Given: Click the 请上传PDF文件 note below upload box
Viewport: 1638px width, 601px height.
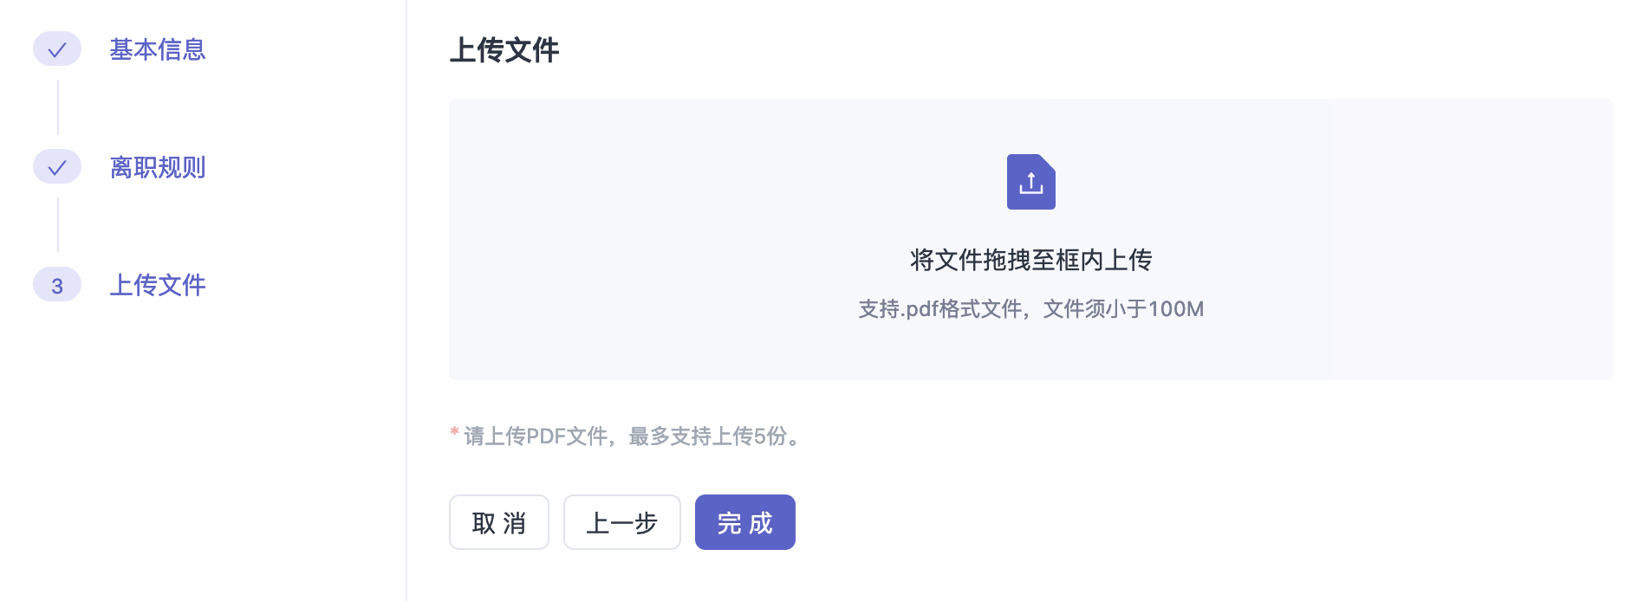Looking at the screenshot, I should coord(631,436).
